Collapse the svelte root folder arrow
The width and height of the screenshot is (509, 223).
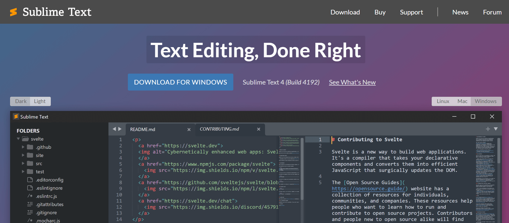18,139
